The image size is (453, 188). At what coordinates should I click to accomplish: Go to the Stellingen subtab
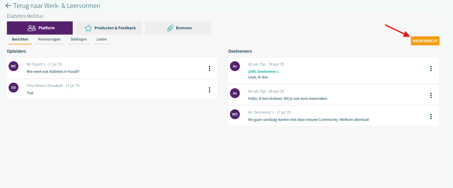pyautogui.click(x=79, y=40)
